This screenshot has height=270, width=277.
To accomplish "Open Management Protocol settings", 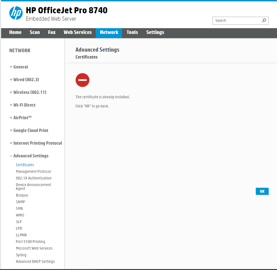I will click(33, 171).
